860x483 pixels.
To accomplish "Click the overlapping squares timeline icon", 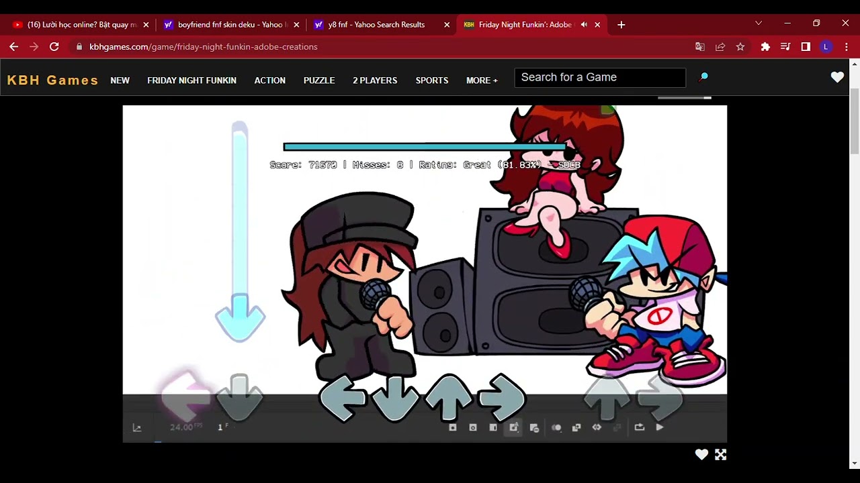I will 576,427.
